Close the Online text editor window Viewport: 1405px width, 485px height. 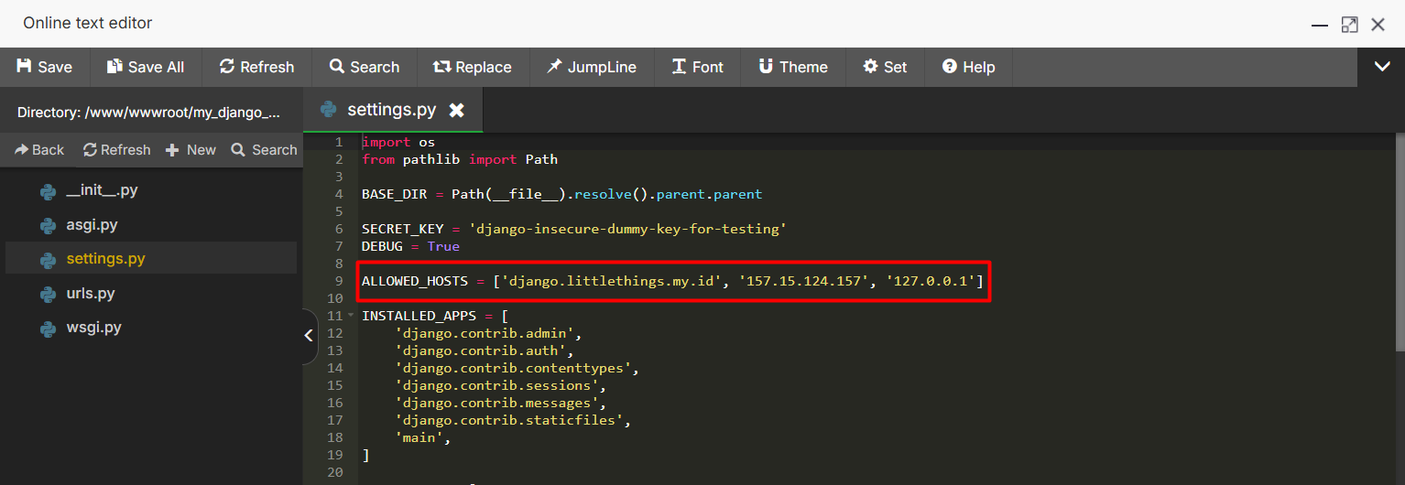1378,25
